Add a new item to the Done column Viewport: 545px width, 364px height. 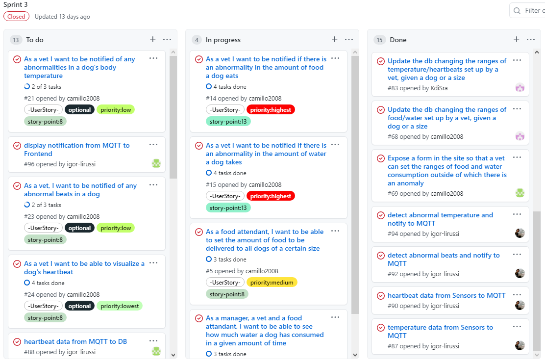pyautogui.click(x=516, y=39)
